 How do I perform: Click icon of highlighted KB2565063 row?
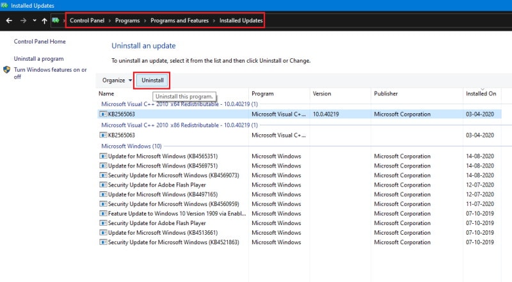tap(103, 114)
